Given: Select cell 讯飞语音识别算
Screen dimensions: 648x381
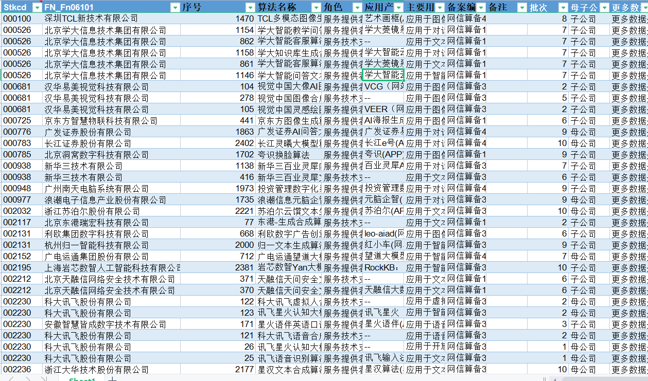Looking at the screenshot, I should 289,358.
